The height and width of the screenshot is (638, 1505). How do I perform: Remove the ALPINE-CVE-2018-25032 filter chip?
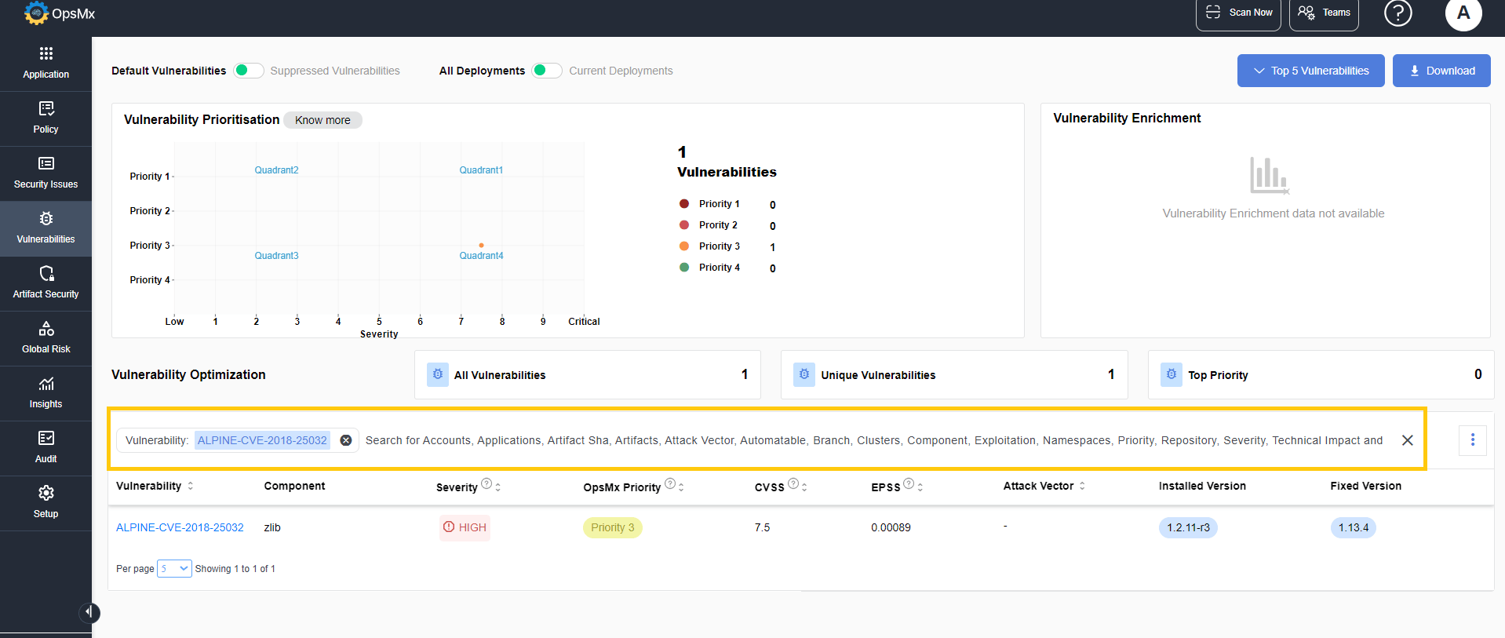[345, 440]
